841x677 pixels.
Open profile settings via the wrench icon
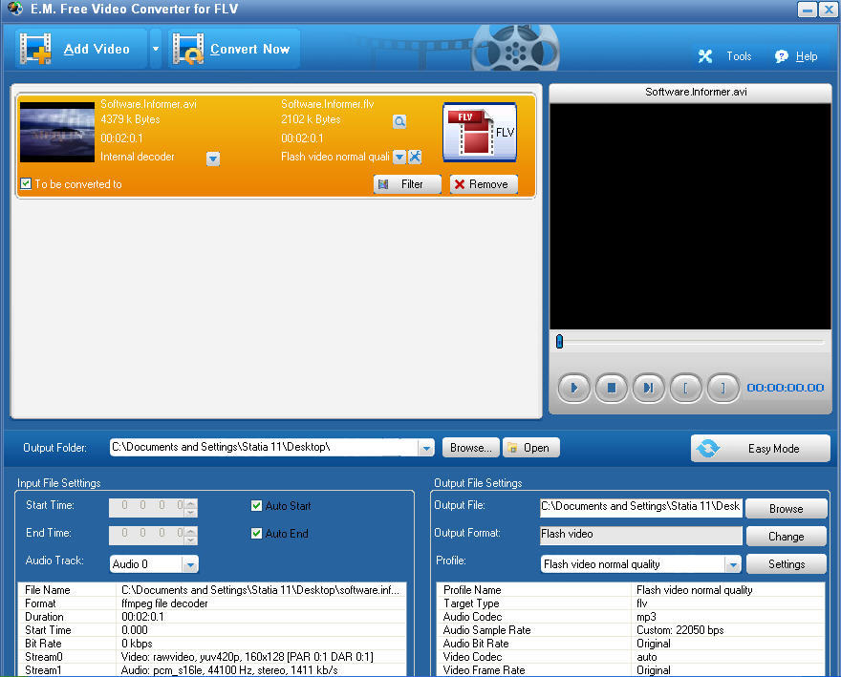[415, 157]
